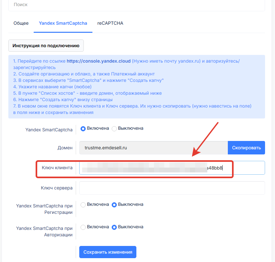Click the Домен field with trustme.emdesell.ru
The height and width of the screenshot is (262, 275).
[153, 148]
